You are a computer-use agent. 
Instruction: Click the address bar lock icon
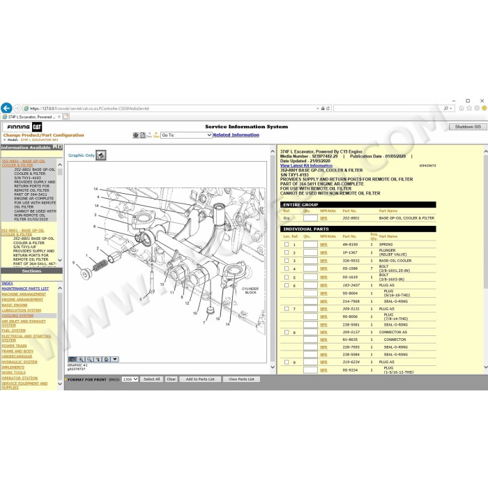tap(323, 108)
